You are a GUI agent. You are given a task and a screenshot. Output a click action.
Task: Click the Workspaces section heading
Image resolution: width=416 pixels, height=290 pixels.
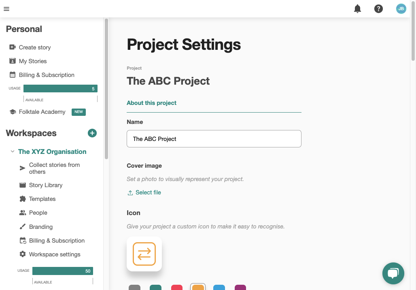[31, 133]
